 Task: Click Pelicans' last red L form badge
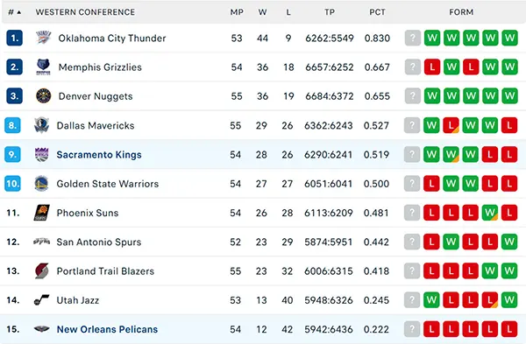509,329
